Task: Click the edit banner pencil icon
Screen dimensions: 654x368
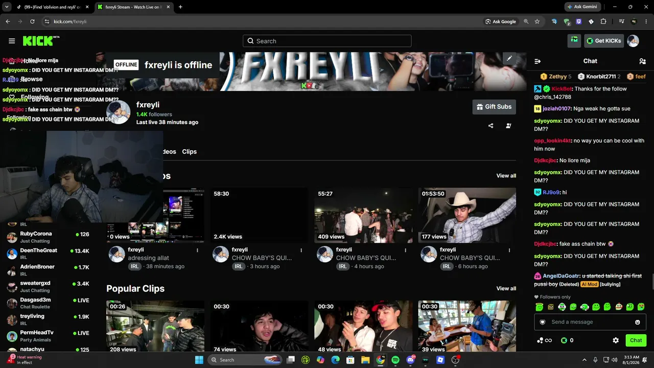Action: pyautogui.click(x=509, y=58)
